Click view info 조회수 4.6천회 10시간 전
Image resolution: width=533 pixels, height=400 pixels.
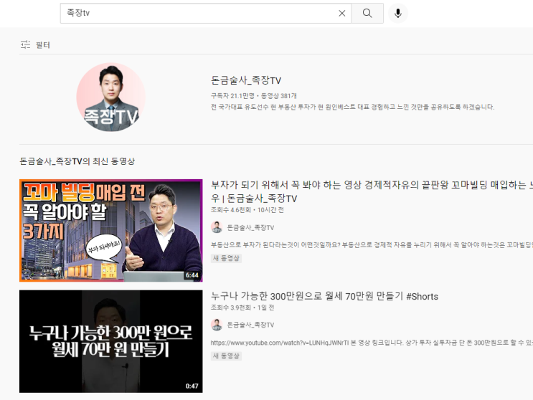pos(247,210)
